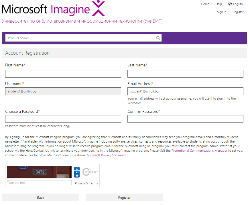Click the Email Address field
This screenshot has height=205, width=248.
click(x=185, y=91)
